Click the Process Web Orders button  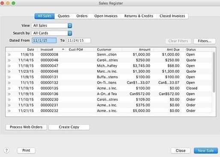[x=26, y=127]
